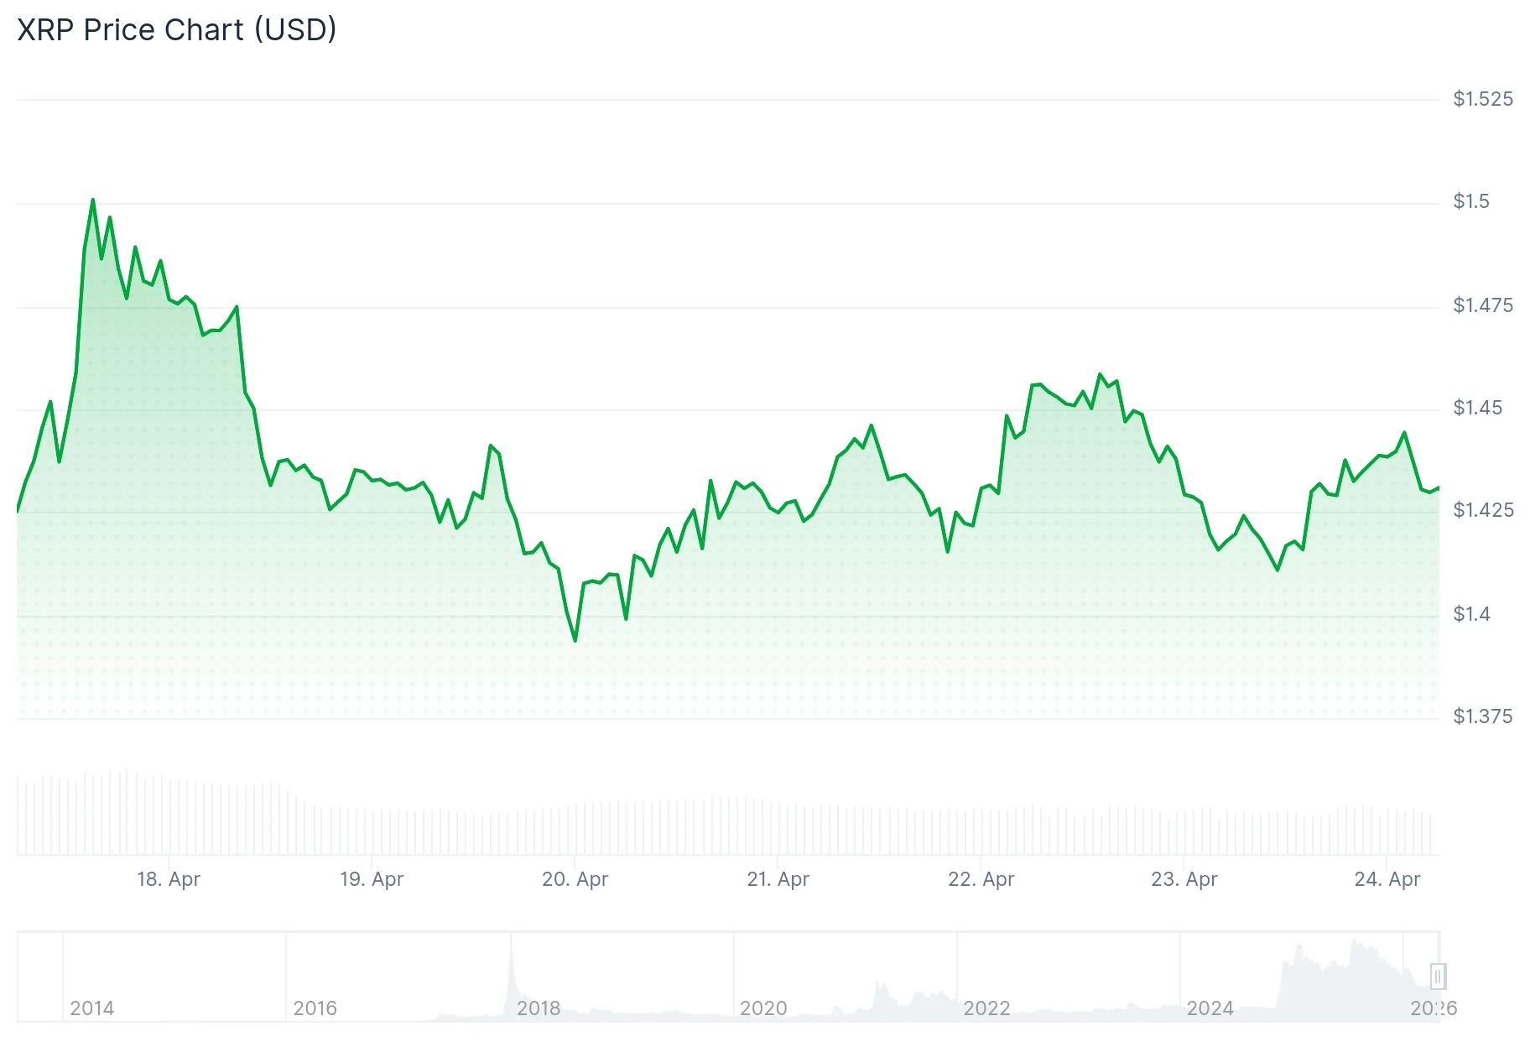The image size is (1530, 1047).
Task: Click the 2014 label in the navigator
Action: [91, 1008]
